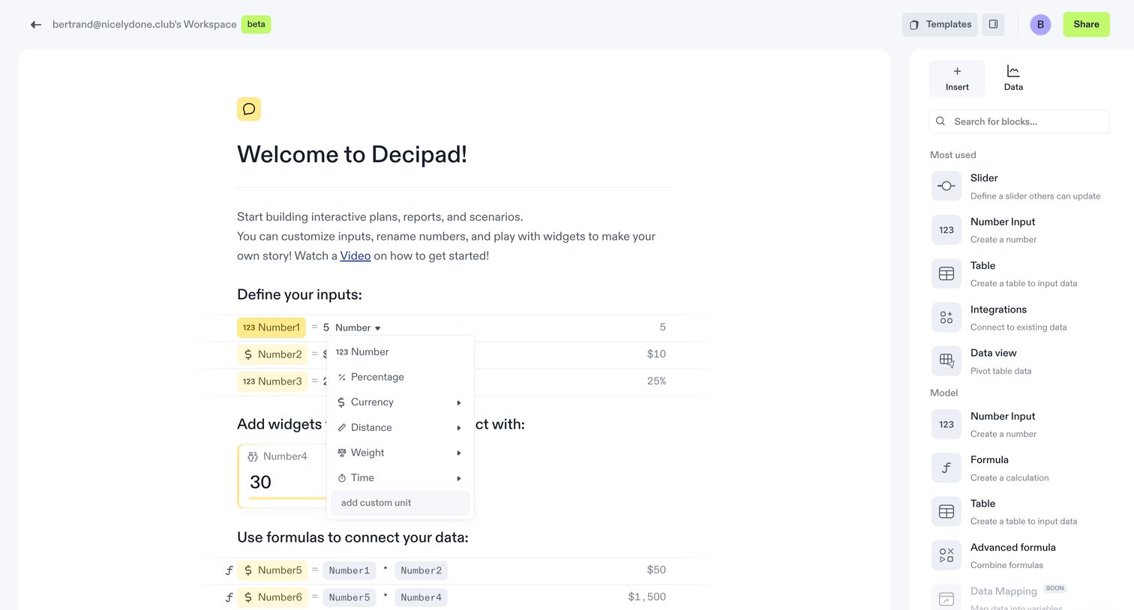Click the formula icon beside Number6
This screenshot has height=610, width=1134.
[229, 597]
